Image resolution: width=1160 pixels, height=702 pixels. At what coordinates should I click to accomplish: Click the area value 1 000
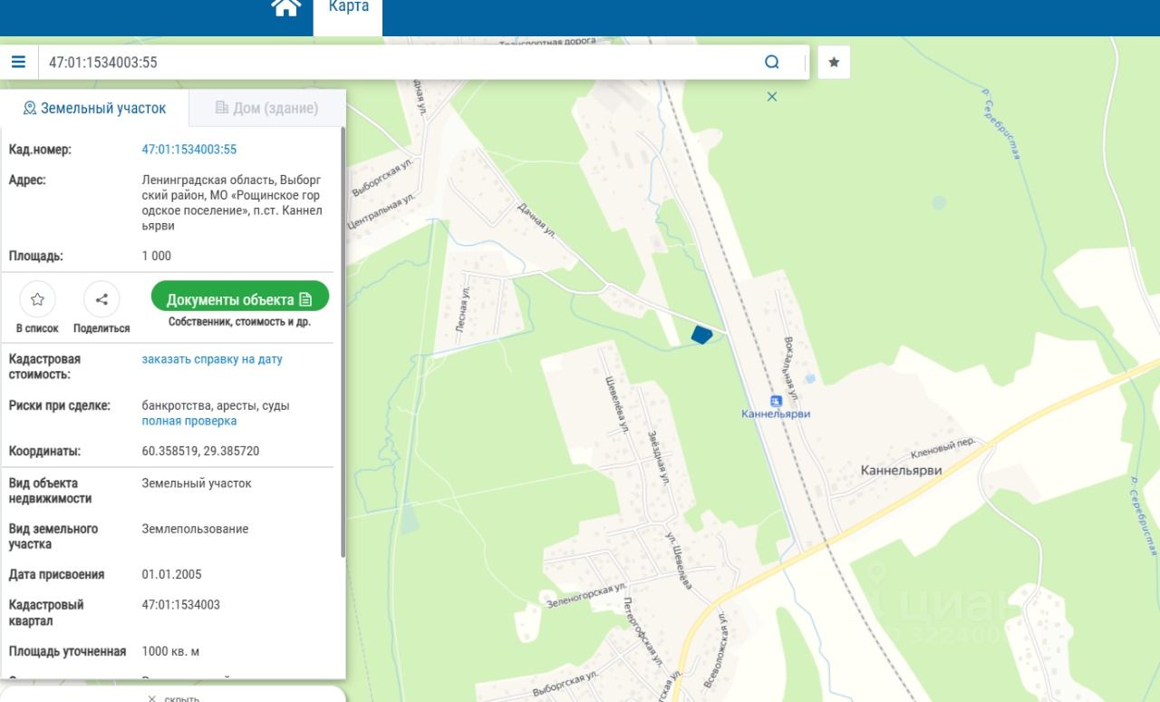point(156,256)
